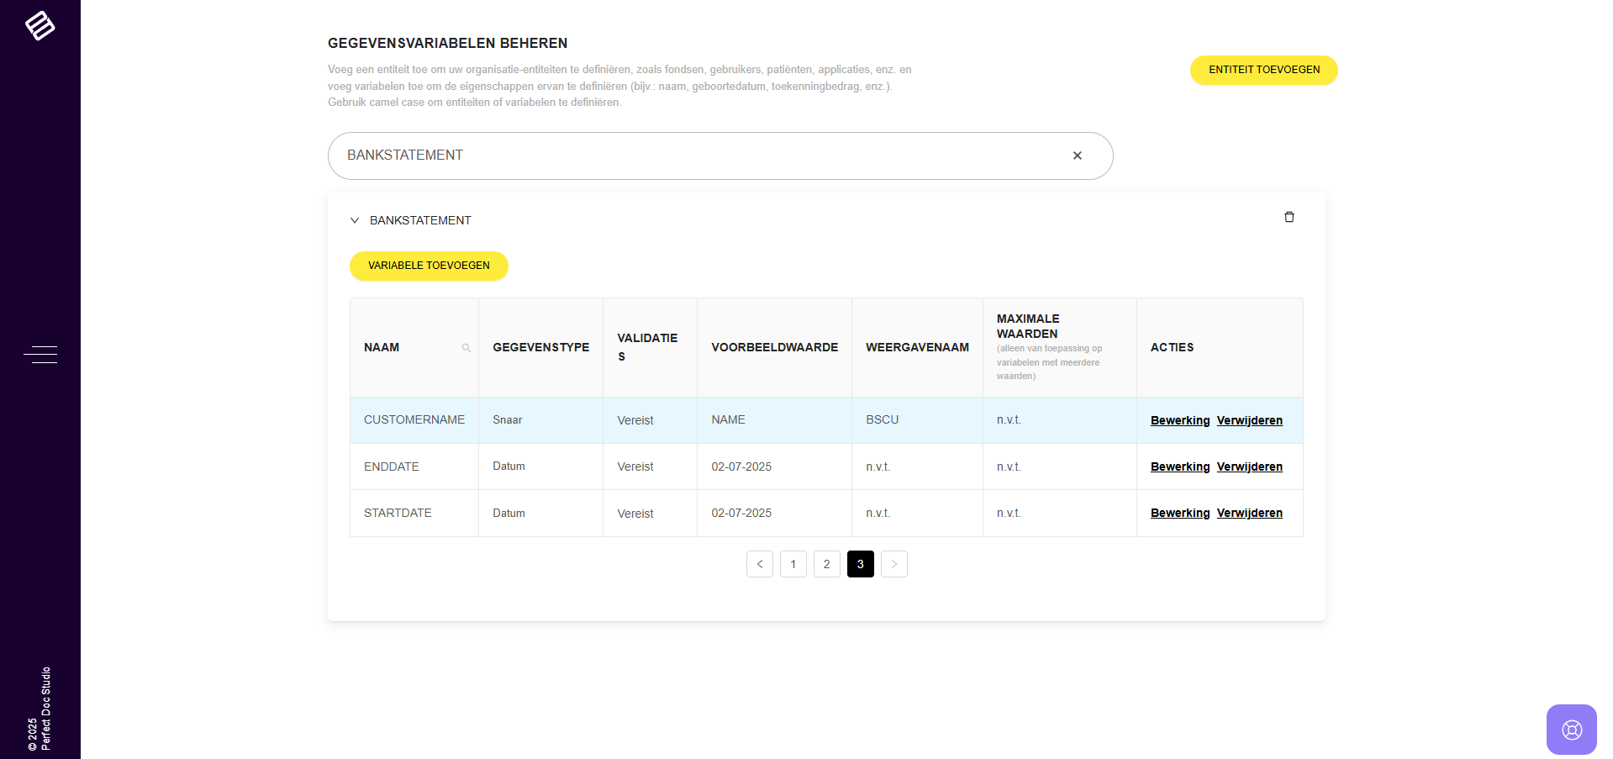Go to previous page with left arrow
1613x759 pixels.
[759, 564]
